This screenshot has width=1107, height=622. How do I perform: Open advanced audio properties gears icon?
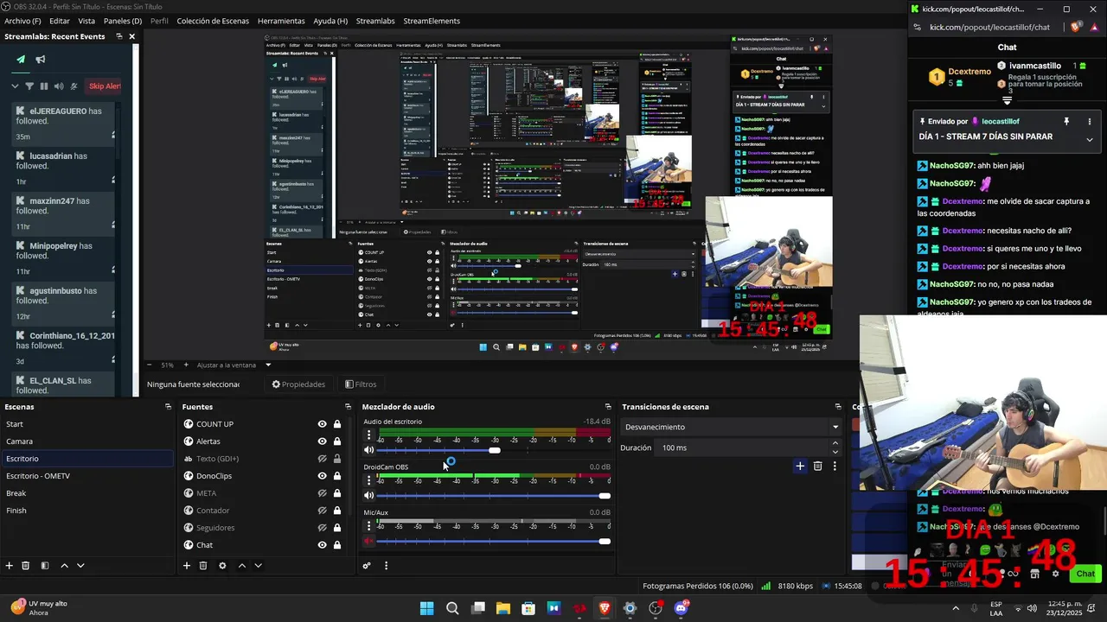click(367, 566)
